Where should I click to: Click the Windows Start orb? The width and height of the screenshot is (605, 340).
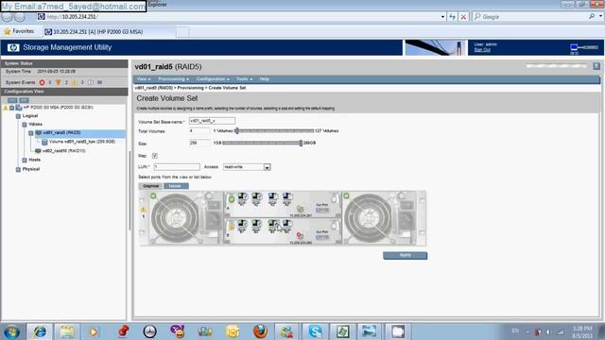[11, 331]
